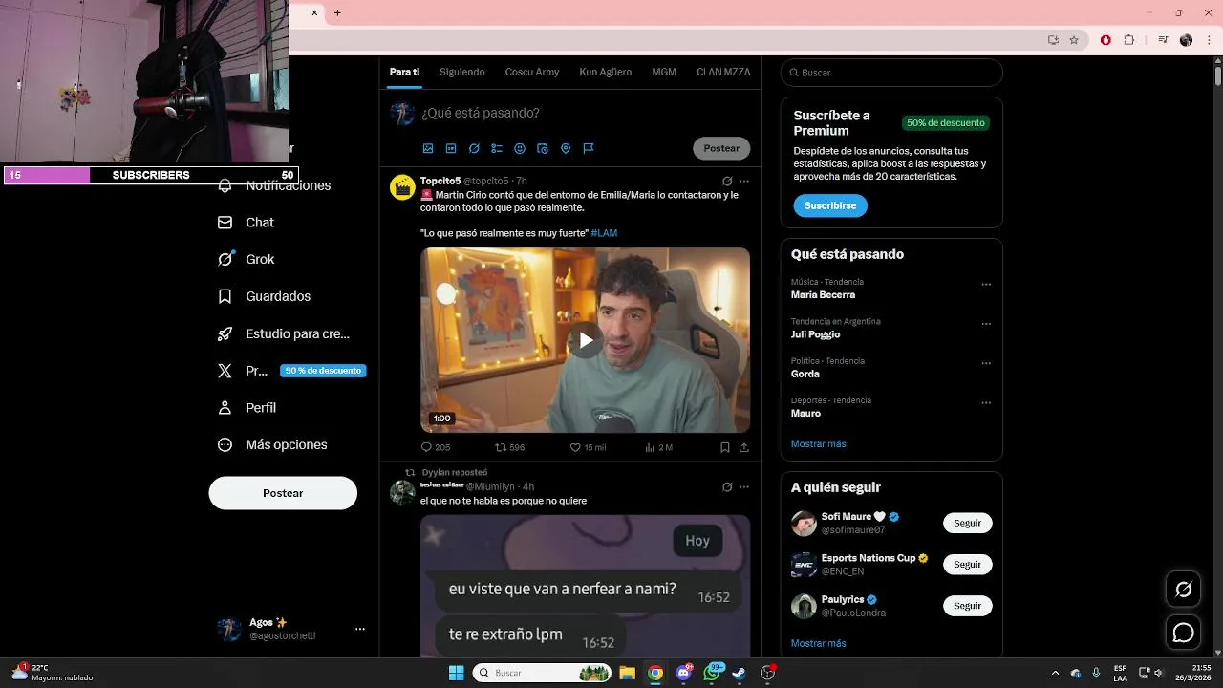Play the Topcito5 video
The width and height of the screenshot is (1223, 688).
click(x=586, y=340)
